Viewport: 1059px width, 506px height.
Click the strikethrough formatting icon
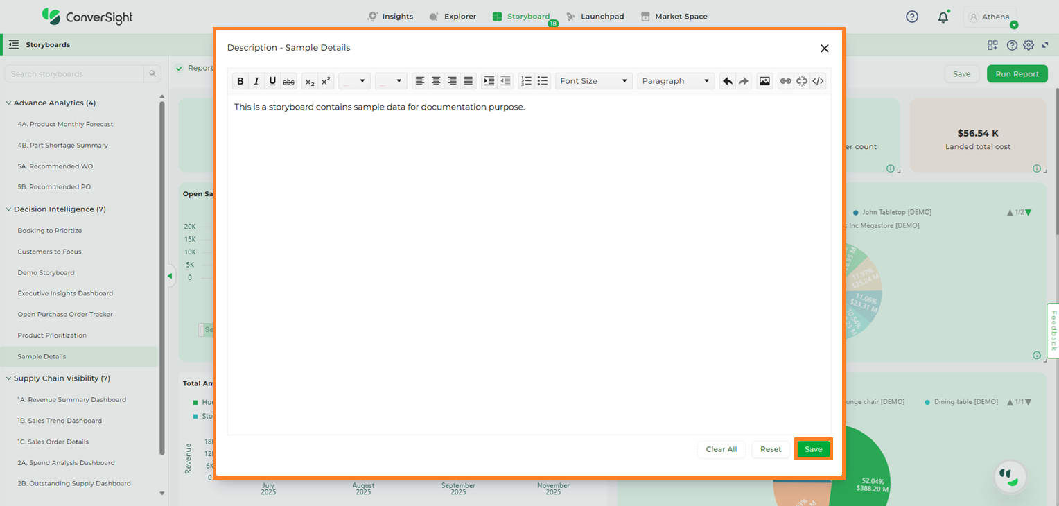289,81
